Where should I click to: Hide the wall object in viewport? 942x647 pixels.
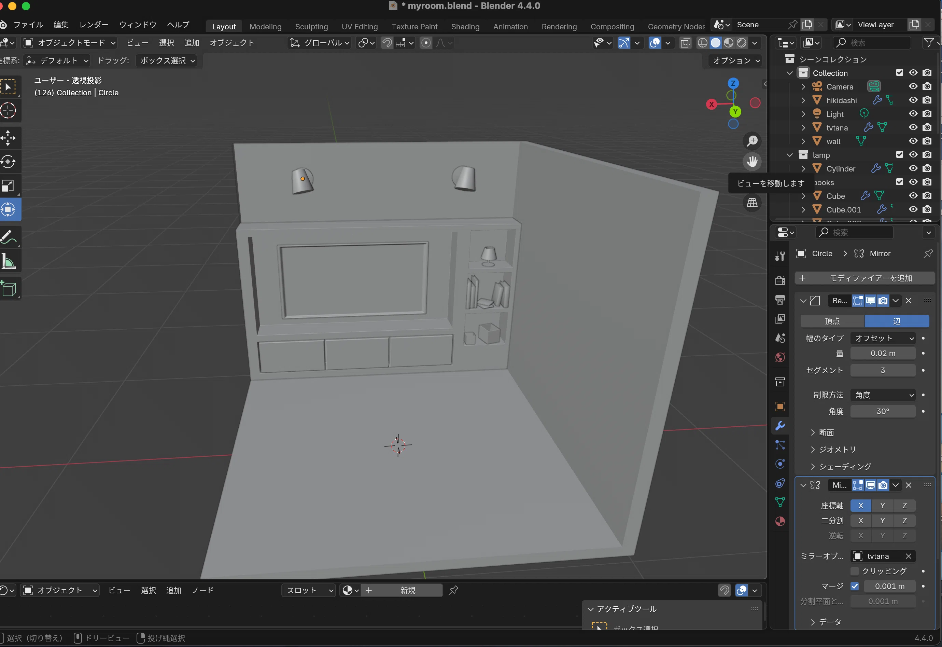coord(913,141)
